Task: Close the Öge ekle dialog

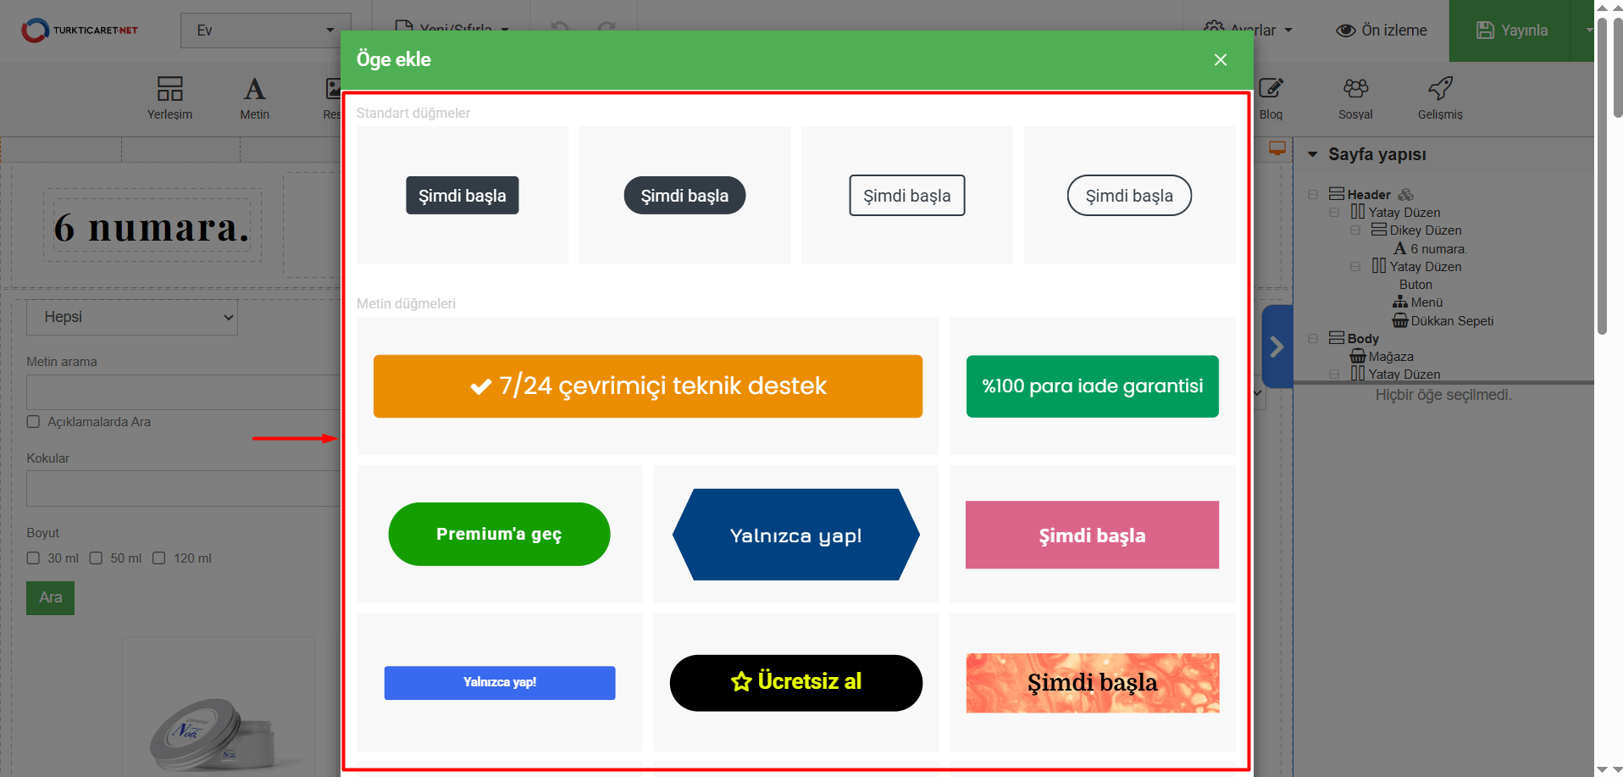Action: click(1220, 59)
